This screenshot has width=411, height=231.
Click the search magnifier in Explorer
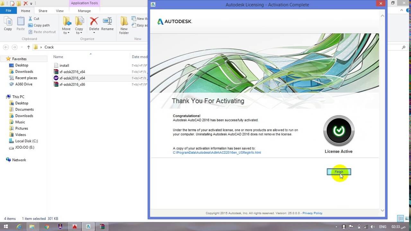click(x=404, y=47)
